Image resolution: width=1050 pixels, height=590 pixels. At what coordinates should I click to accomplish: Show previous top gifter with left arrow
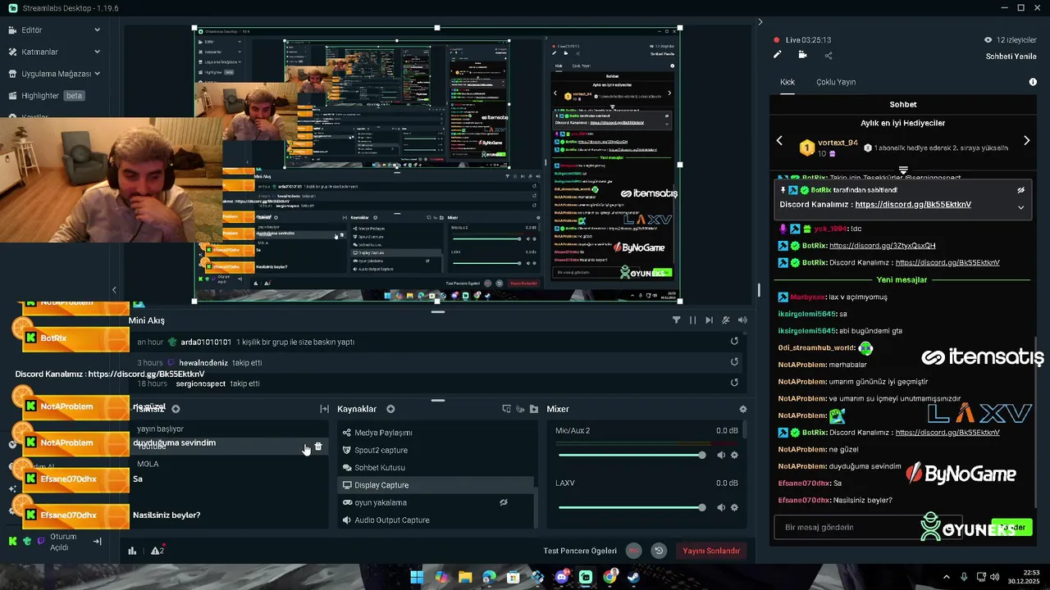tap(780, 141)
